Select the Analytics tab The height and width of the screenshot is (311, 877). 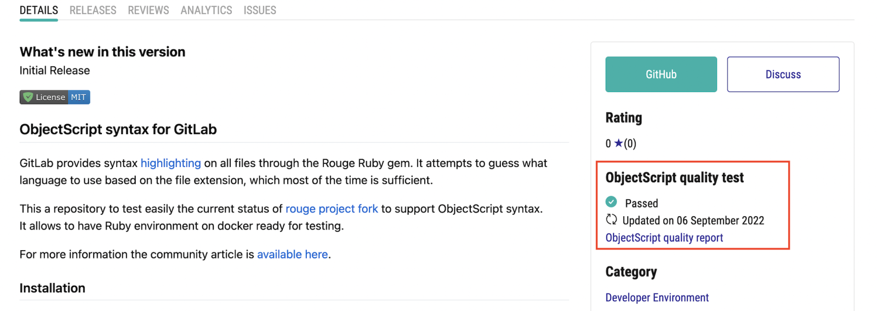206,10
